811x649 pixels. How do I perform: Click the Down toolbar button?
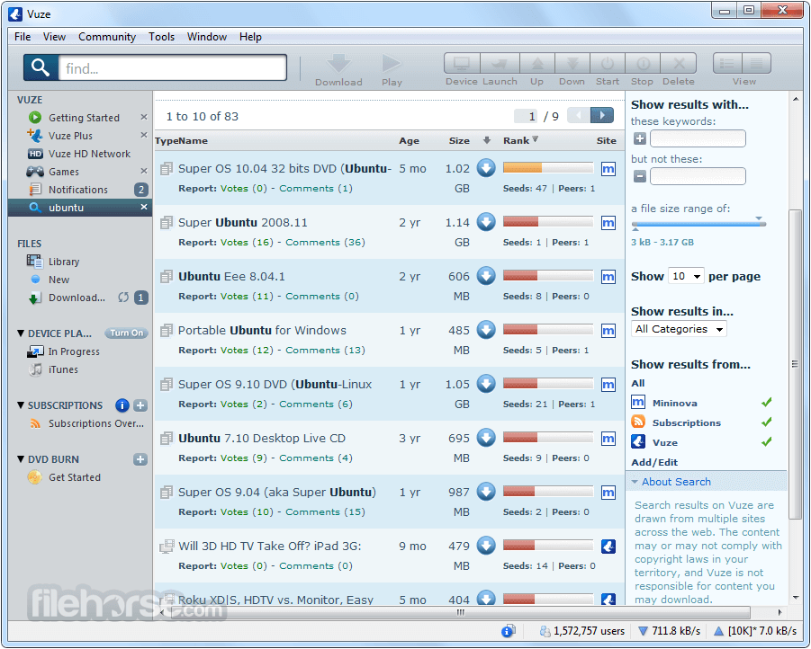pos(572,64)
